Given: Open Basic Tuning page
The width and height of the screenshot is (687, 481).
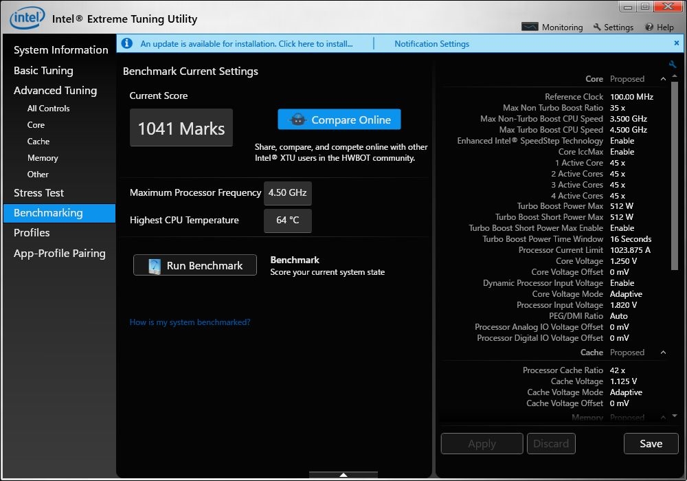Looking at the screenshot, I should tap(43, 71).
